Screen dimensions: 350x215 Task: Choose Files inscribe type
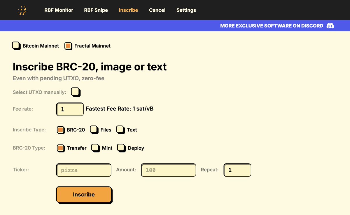[94, 130]
